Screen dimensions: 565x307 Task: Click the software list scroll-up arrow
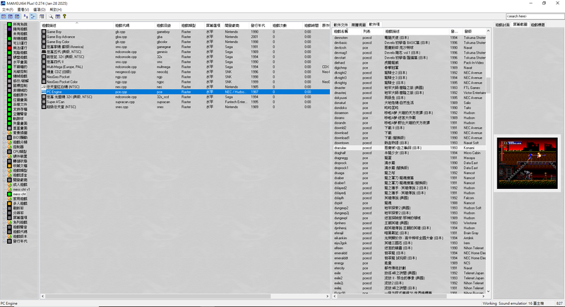488,31
